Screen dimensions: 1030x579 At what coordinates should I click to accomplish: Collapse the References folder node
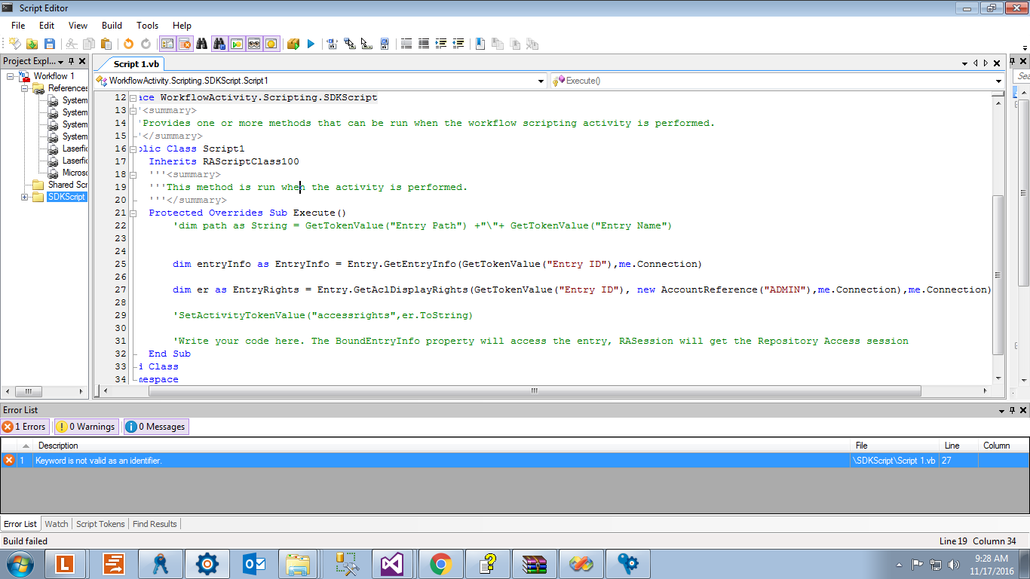pyautogui.click(x=25, y=88)
